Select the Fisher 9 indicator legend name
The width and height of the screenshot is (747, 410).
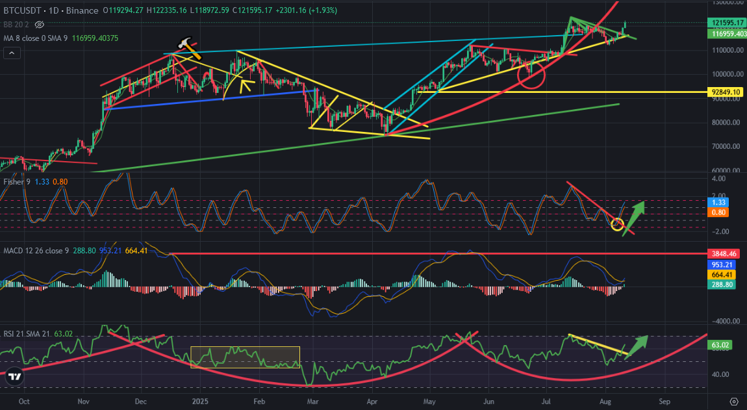point(17,182)
